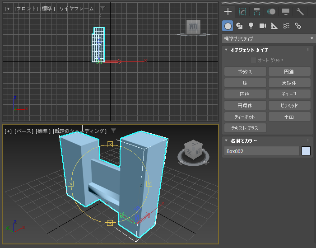Screen dimensions: 316x248
Task: Click the 天球体 button
Action: (x=289, y=83)
